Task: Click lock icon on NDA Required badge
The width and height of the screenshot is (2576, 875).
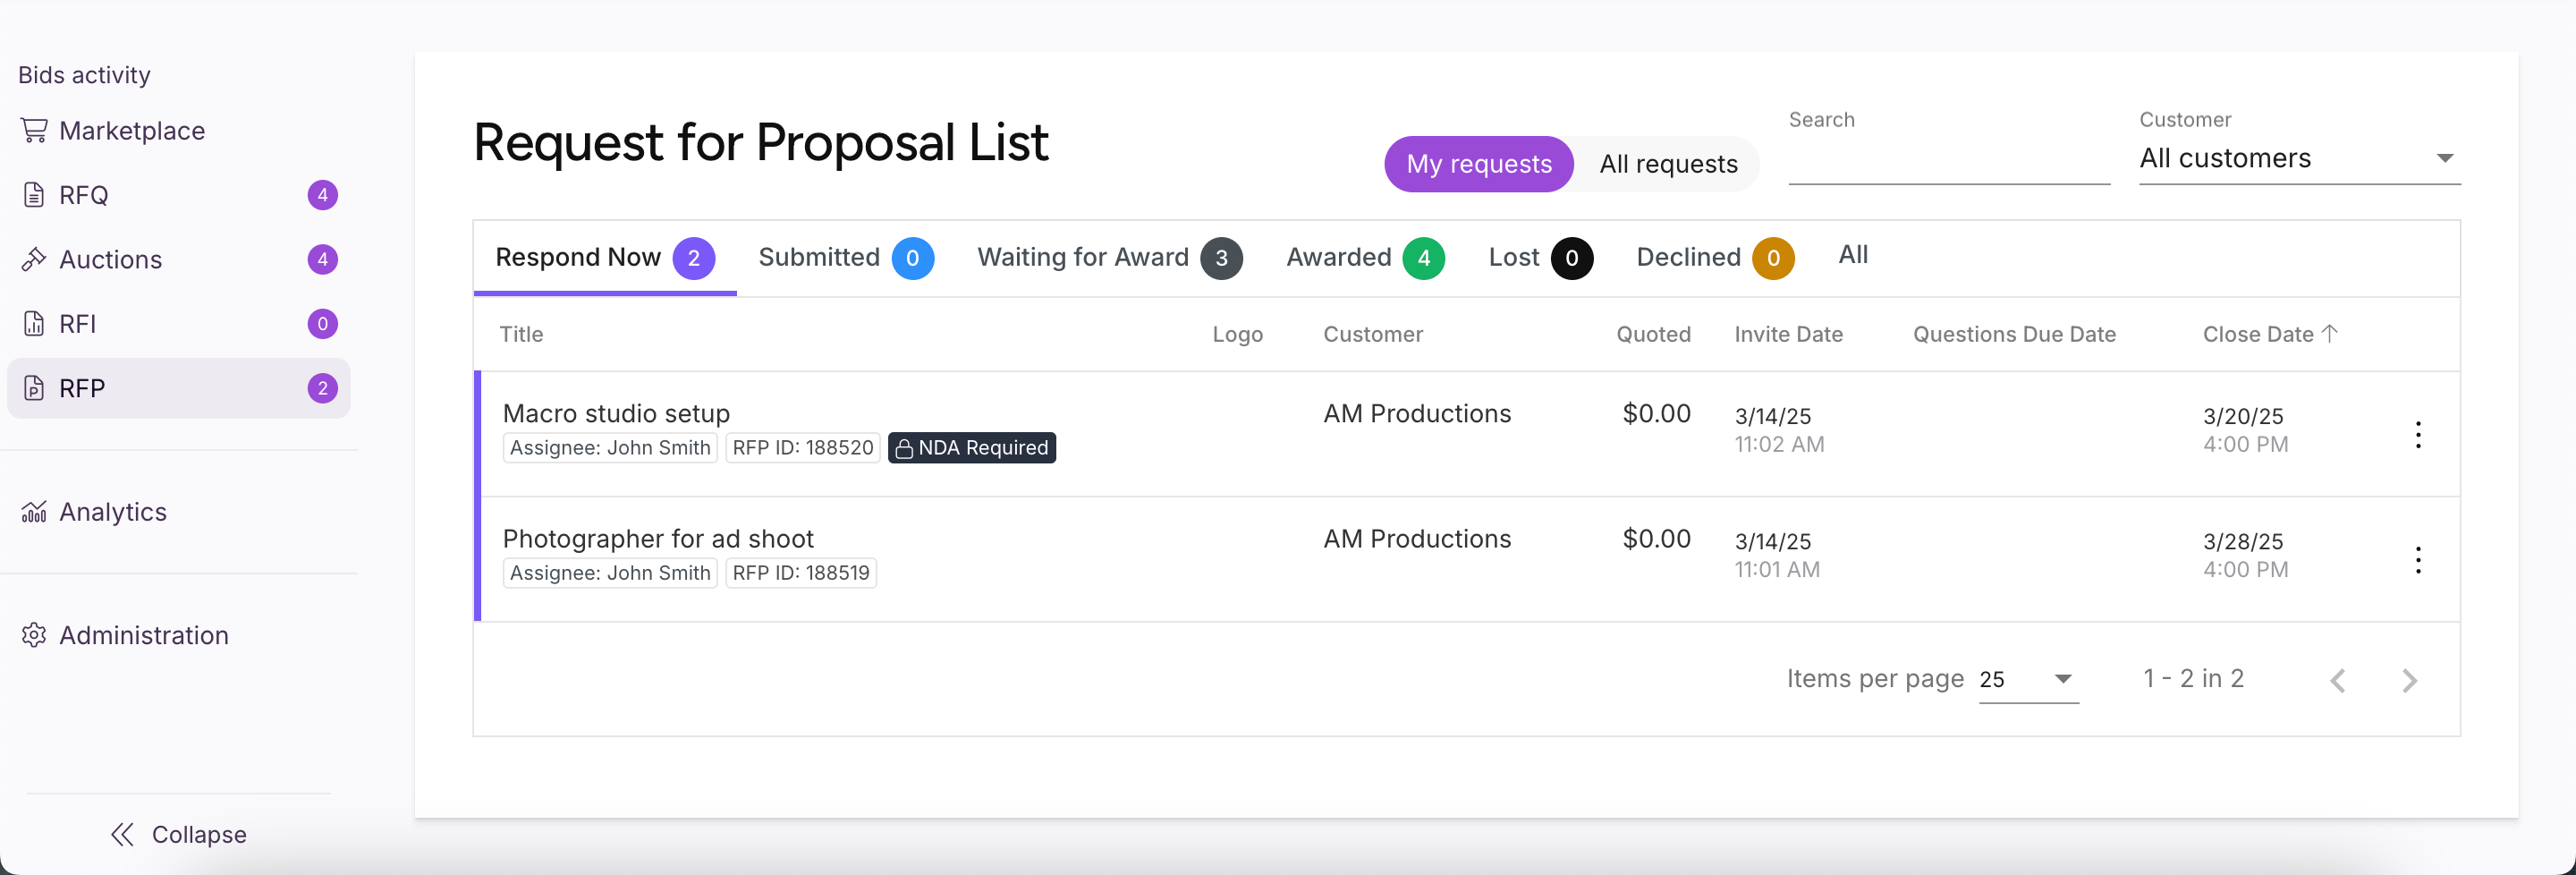Action: coord(904,448)
